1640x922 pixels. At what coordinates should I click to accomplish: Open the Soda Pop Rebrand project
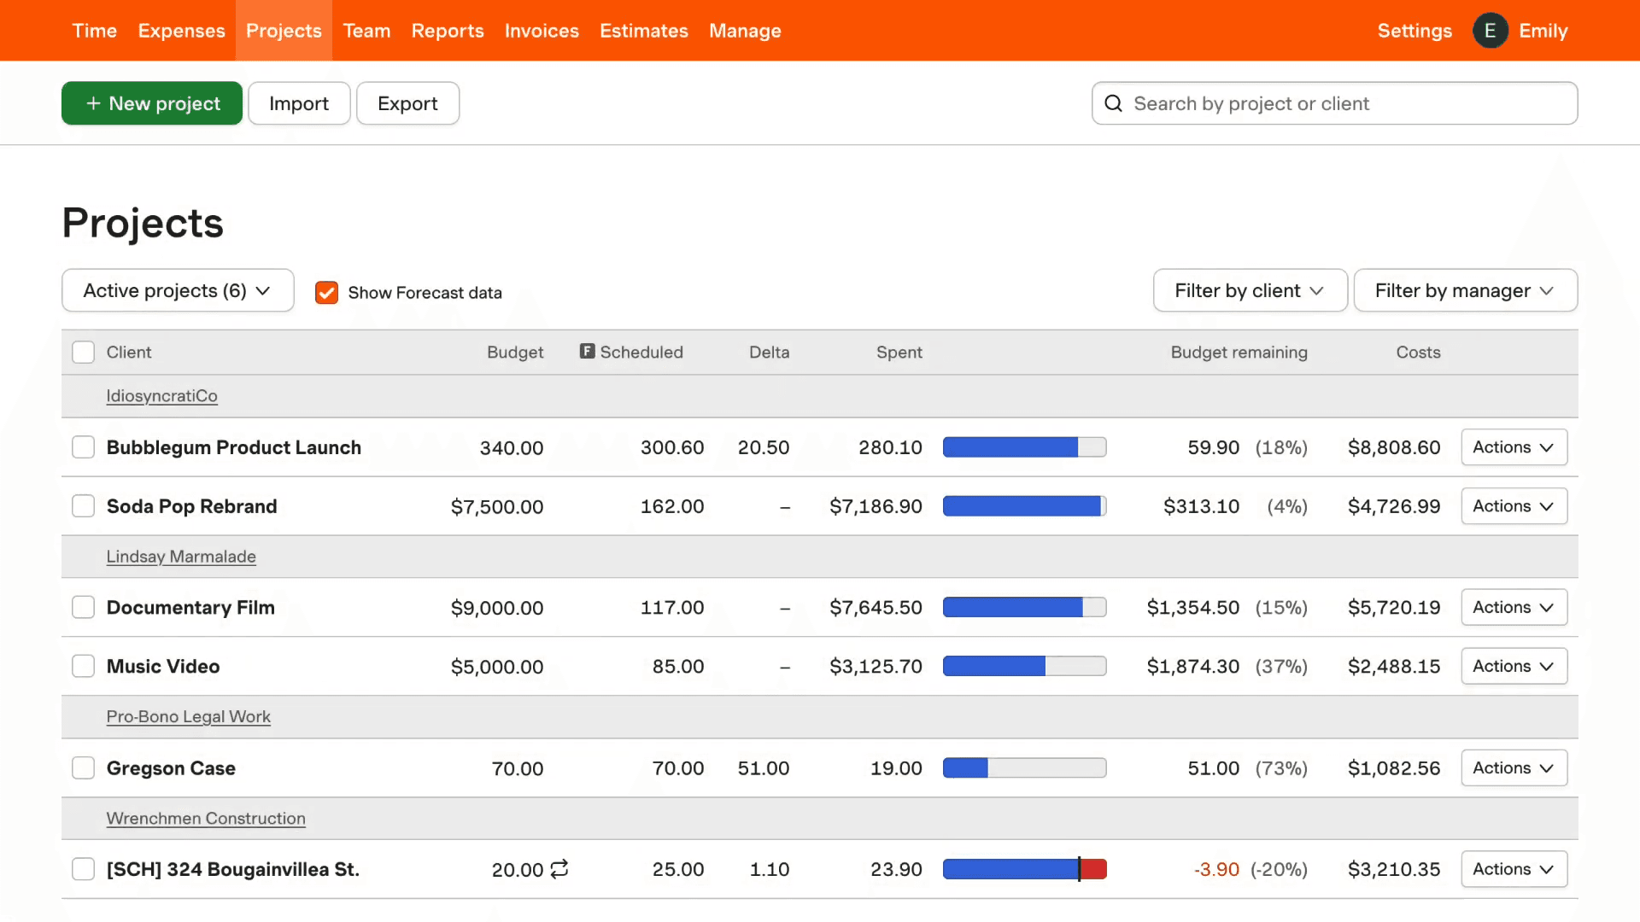[x=191, y=506]
